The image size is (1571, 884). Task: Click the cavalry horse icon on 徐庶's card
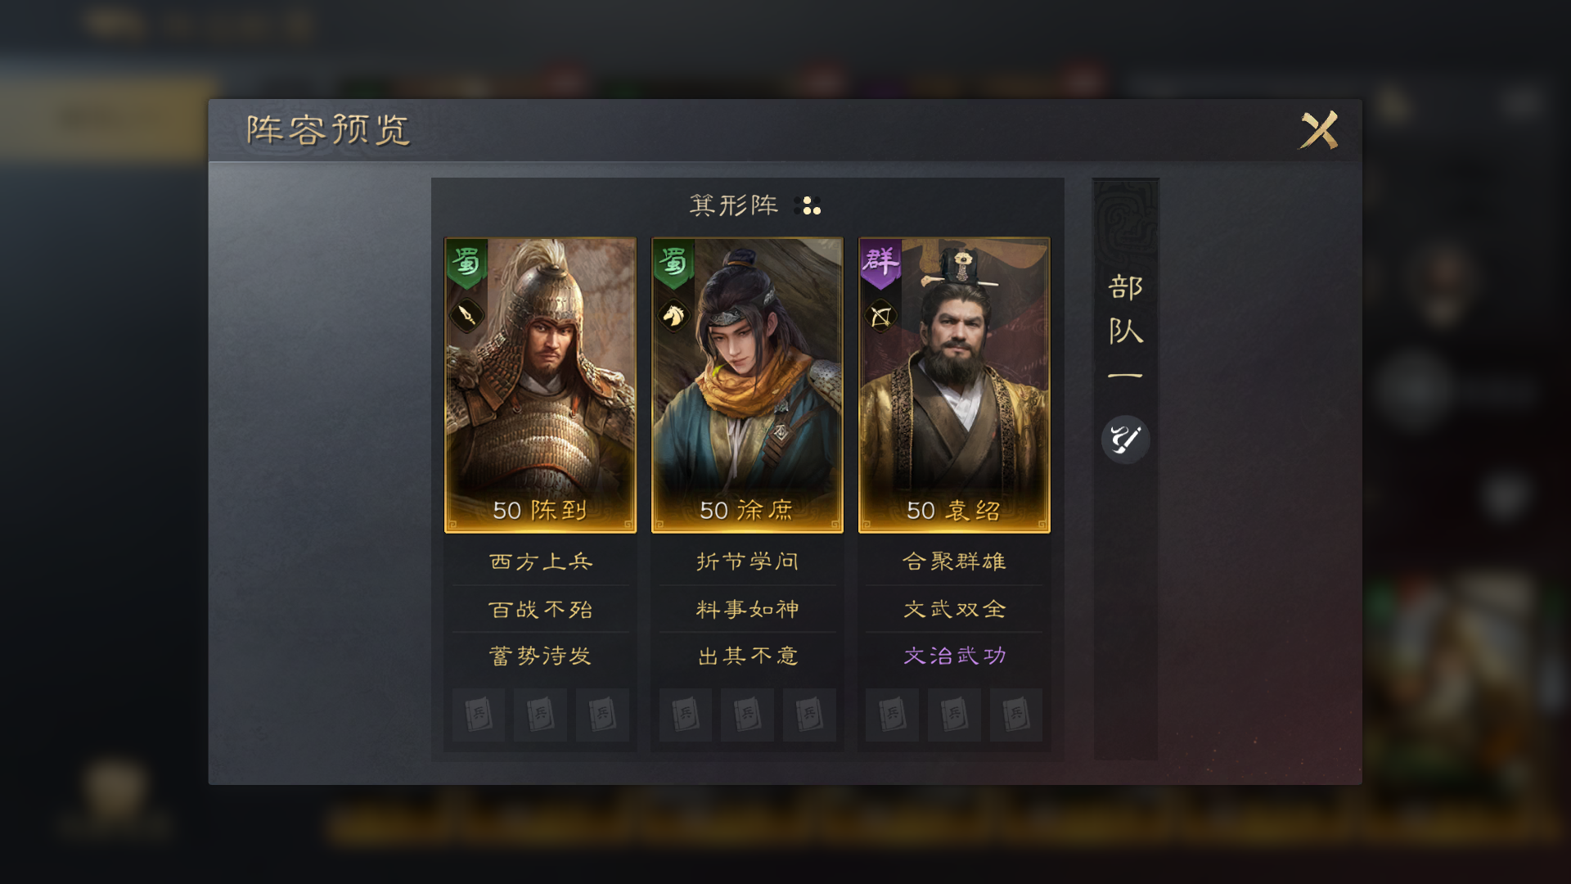[x=673, y=315]
